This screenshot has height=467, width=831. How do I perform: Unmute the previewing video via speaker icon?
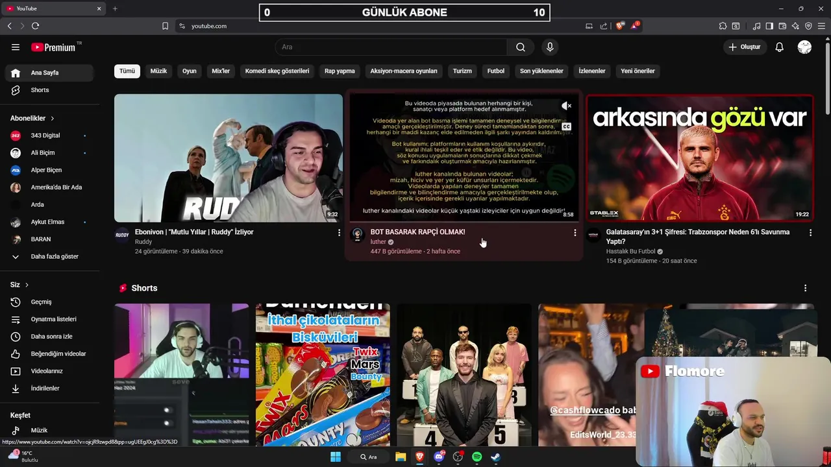click(566, 106)
